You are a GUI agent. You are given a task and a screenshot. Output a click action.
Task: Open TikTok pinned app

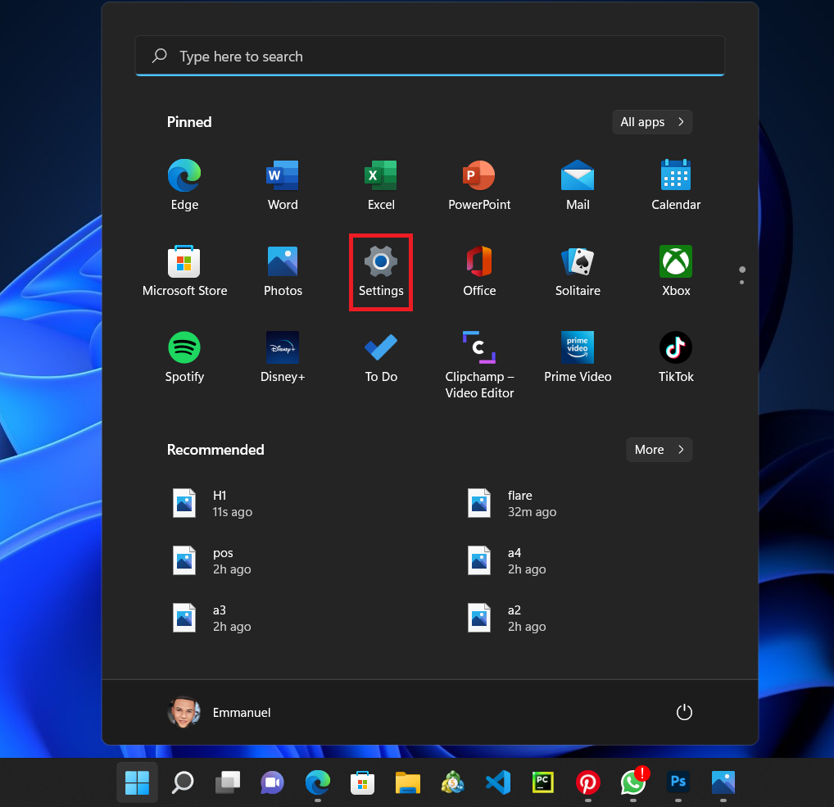(x=676, y=357)
